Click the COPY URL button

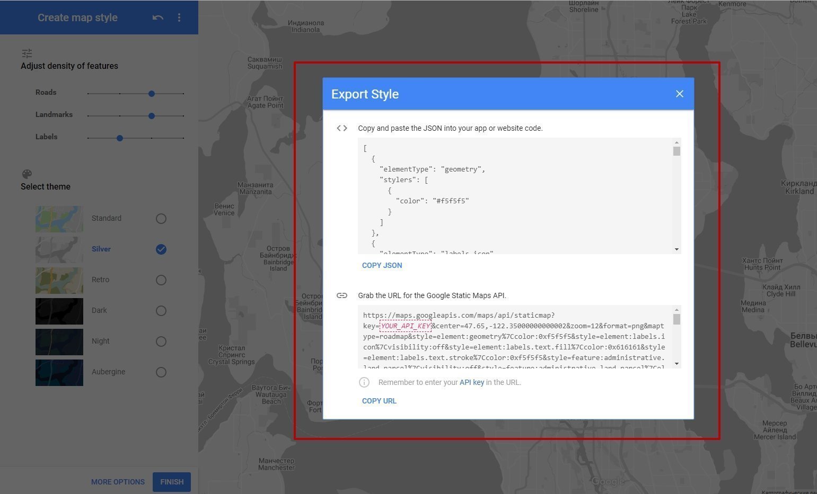(x=379, y=401)
